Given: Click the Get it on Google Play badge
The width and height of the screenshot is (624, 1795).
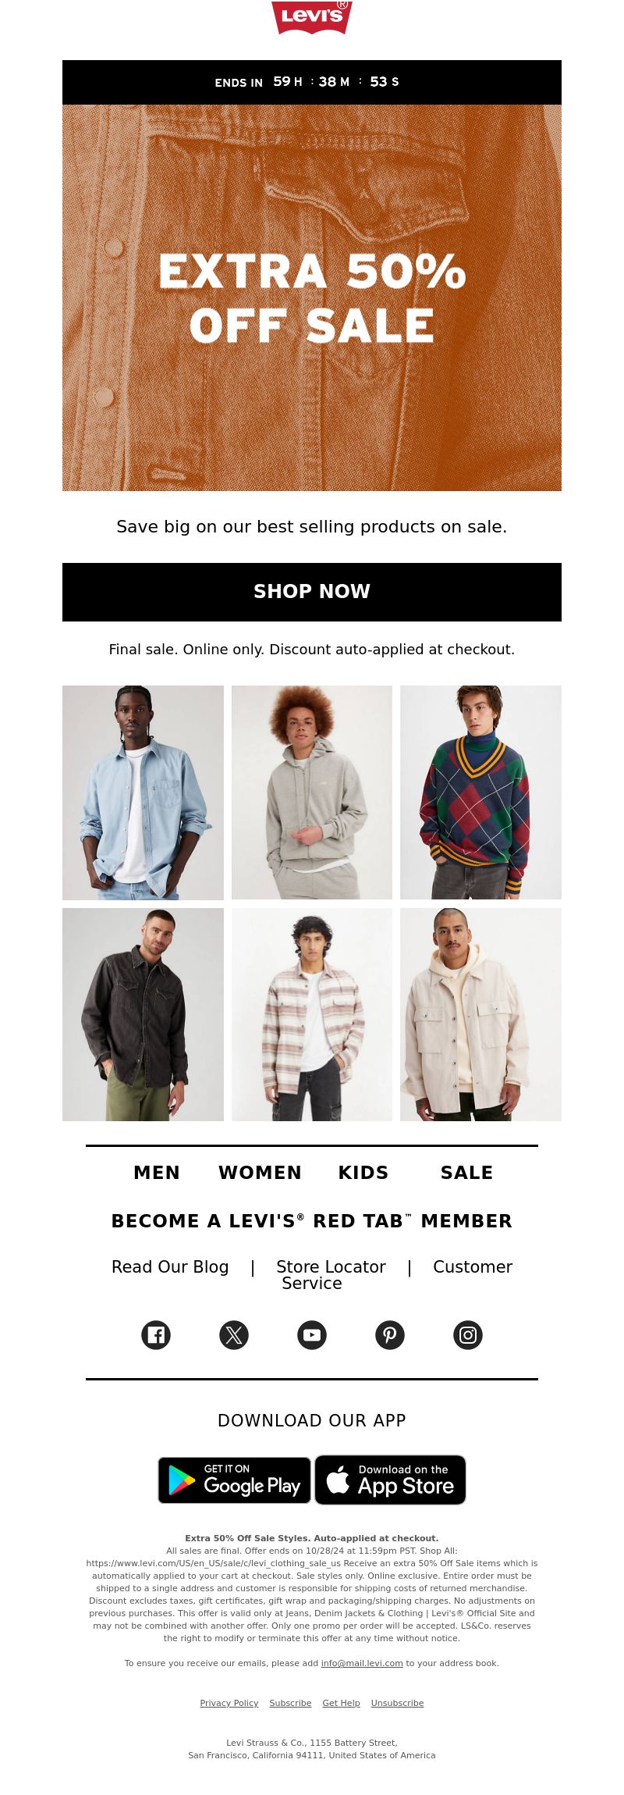Looking at the screenshot, I should click(x=234, y=1480).
